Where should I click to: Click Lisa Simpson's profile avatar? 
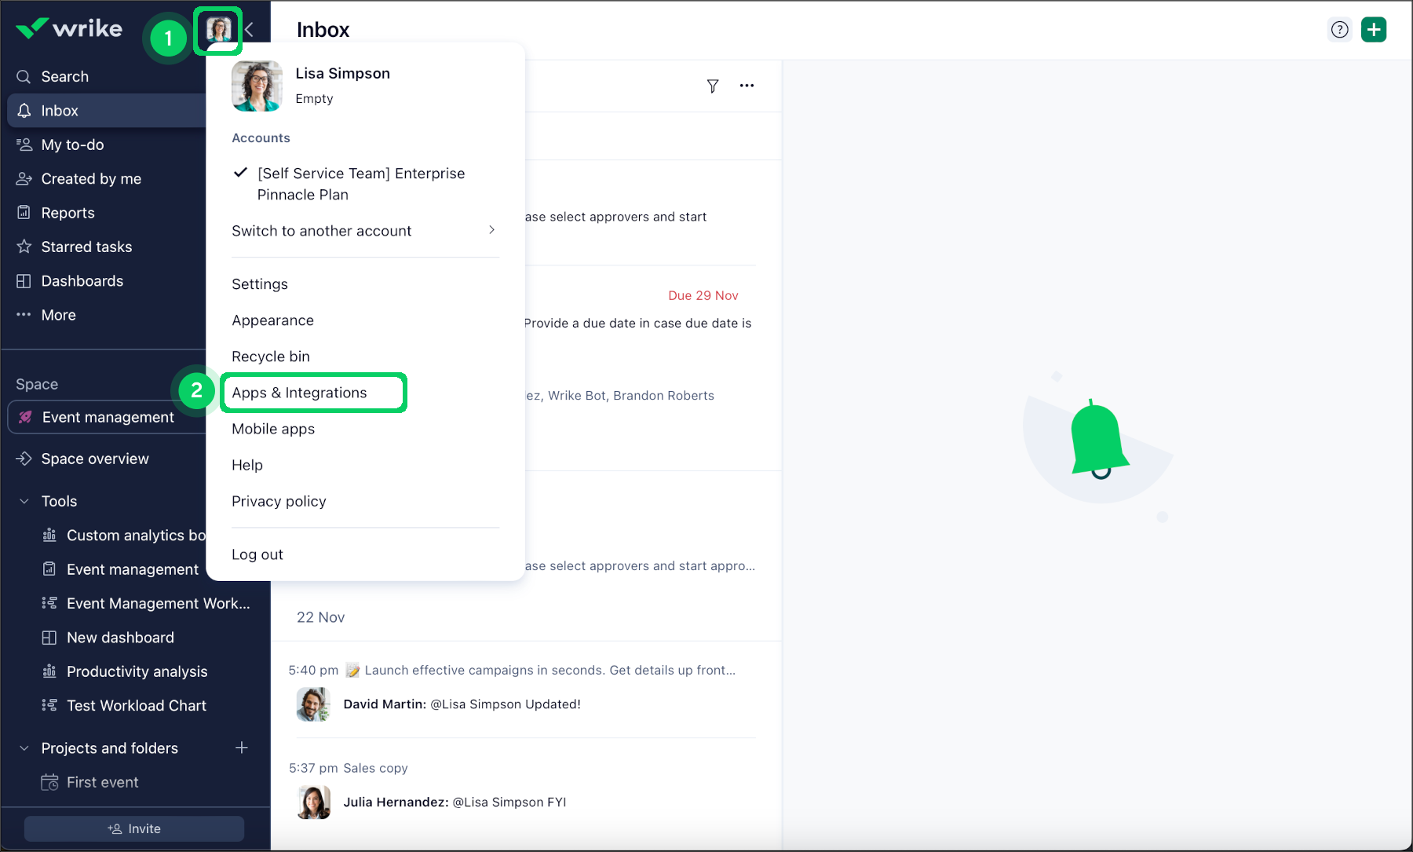point(217,29)
